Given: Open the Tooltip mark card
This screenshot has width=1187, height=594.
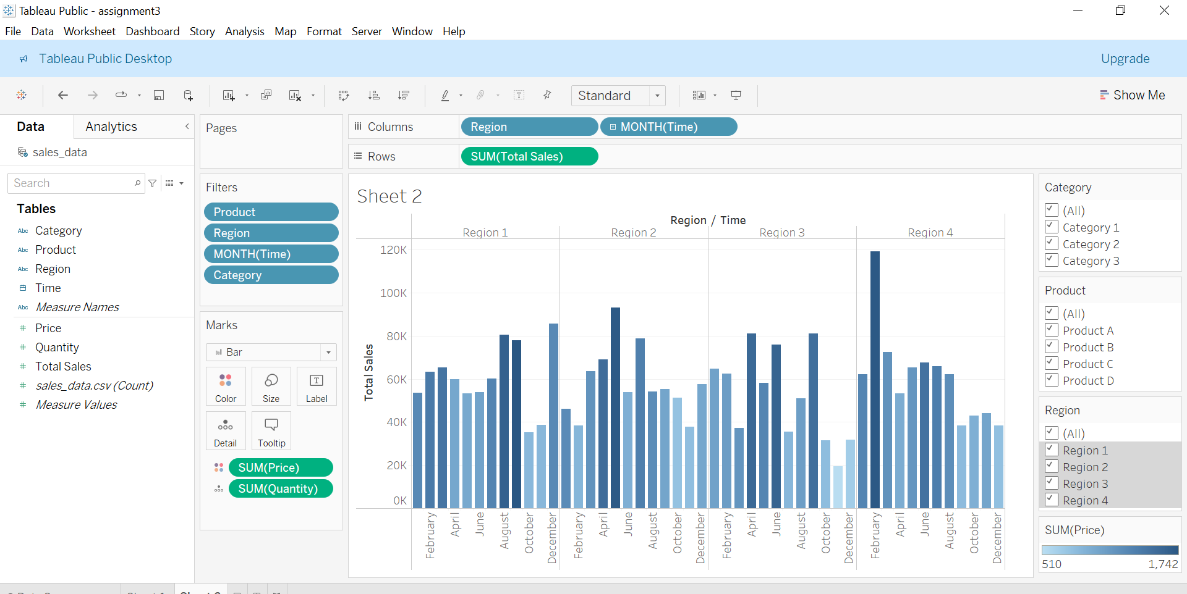Looking at the screenshot, I should tap(271, 430).
